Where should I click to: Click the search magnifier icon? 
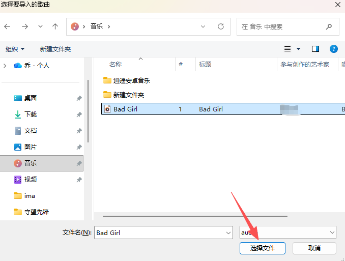click(x=329, y=27)
